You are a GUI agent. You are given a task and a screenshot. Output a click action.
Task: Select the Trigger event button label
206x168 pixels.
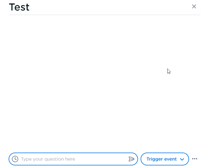click(x=161, y=159)
